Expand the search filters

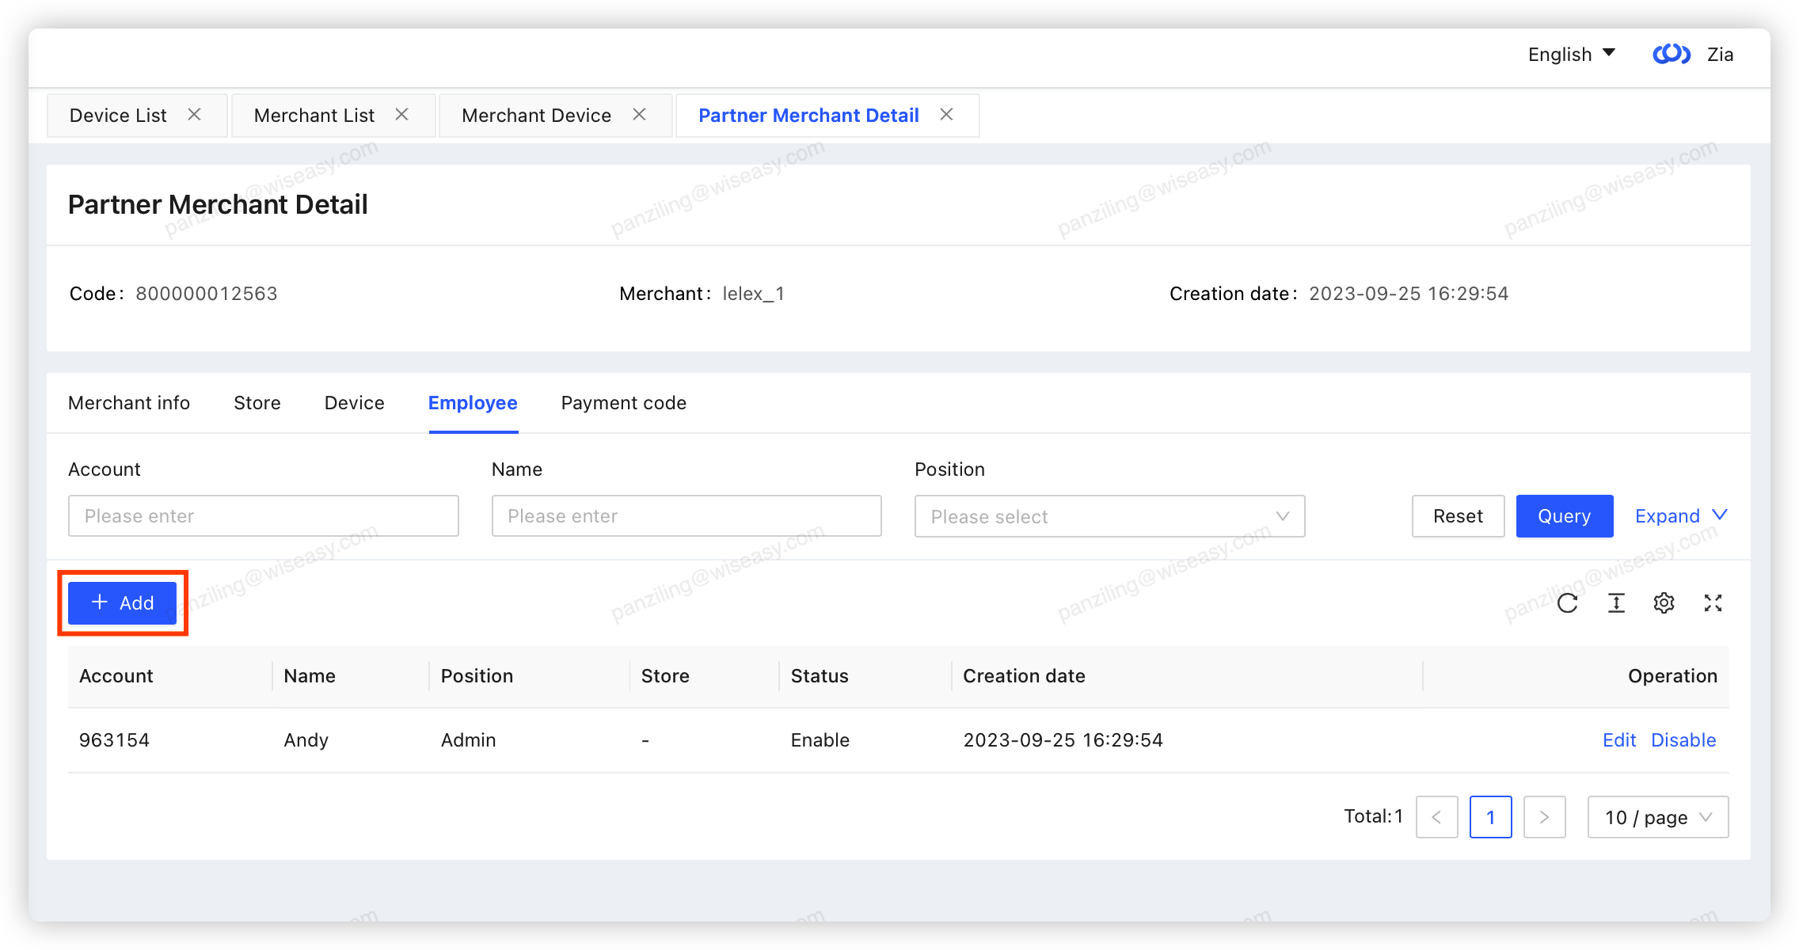[1680, 516]
